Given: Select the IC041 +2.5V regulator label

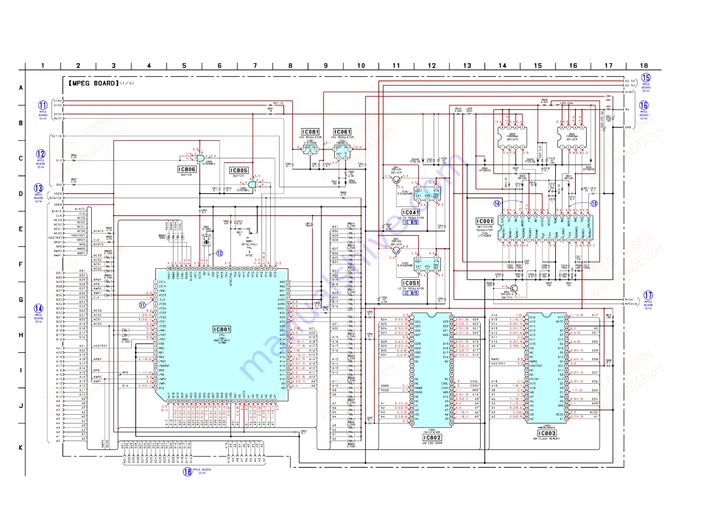Looking at the screenshot, I should tap(411, 212).
